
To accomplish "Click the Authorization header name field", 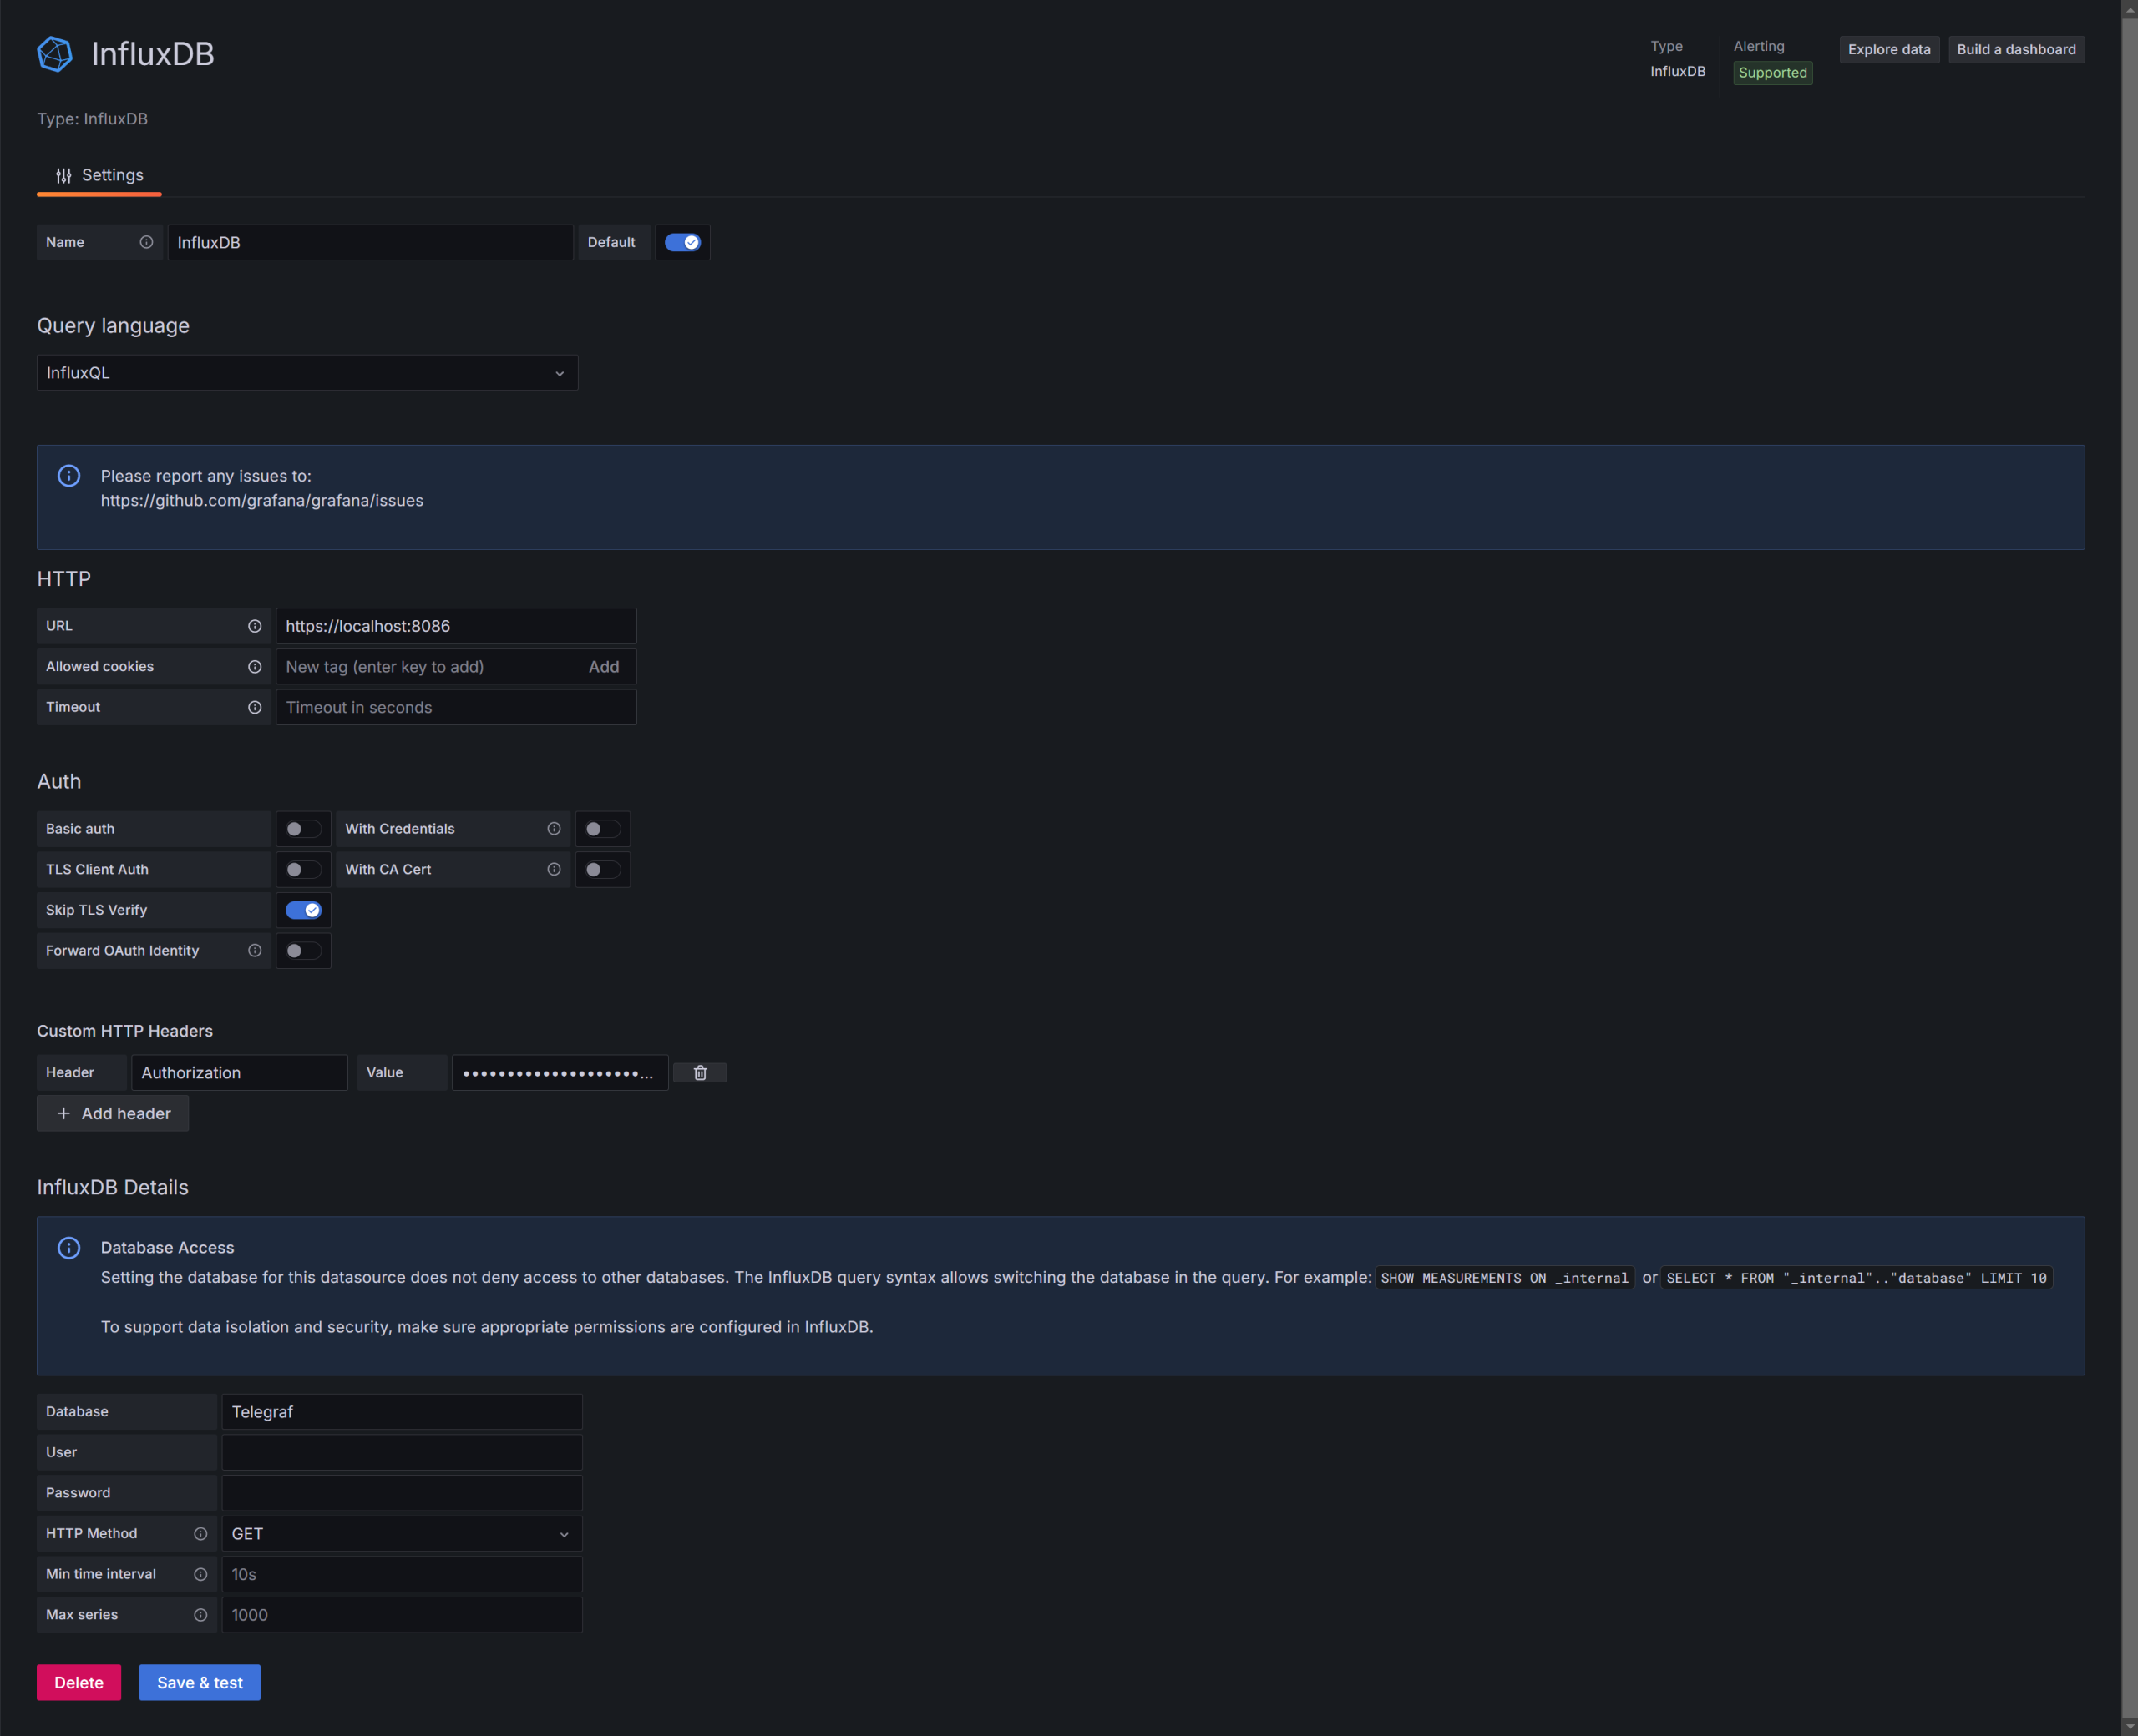I will pos(239,1073).
